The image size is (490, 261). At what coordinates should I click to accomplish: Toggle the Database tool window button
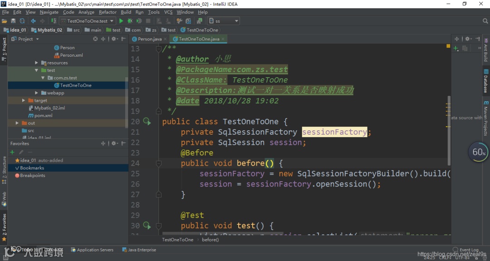[485, 81]
